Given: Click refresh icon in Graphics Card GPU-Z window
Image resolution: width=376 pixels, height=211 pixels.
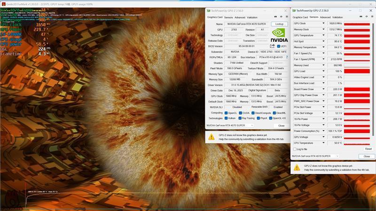Looking at the screenshot, I should (x=281, y=17).
